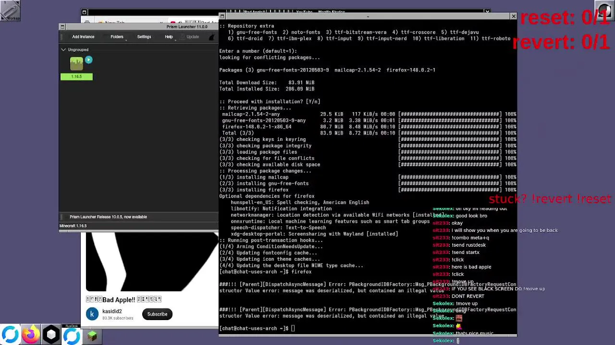Click 'Optional dependencies for firefox' line
The image size is (615, 345).
267,196
